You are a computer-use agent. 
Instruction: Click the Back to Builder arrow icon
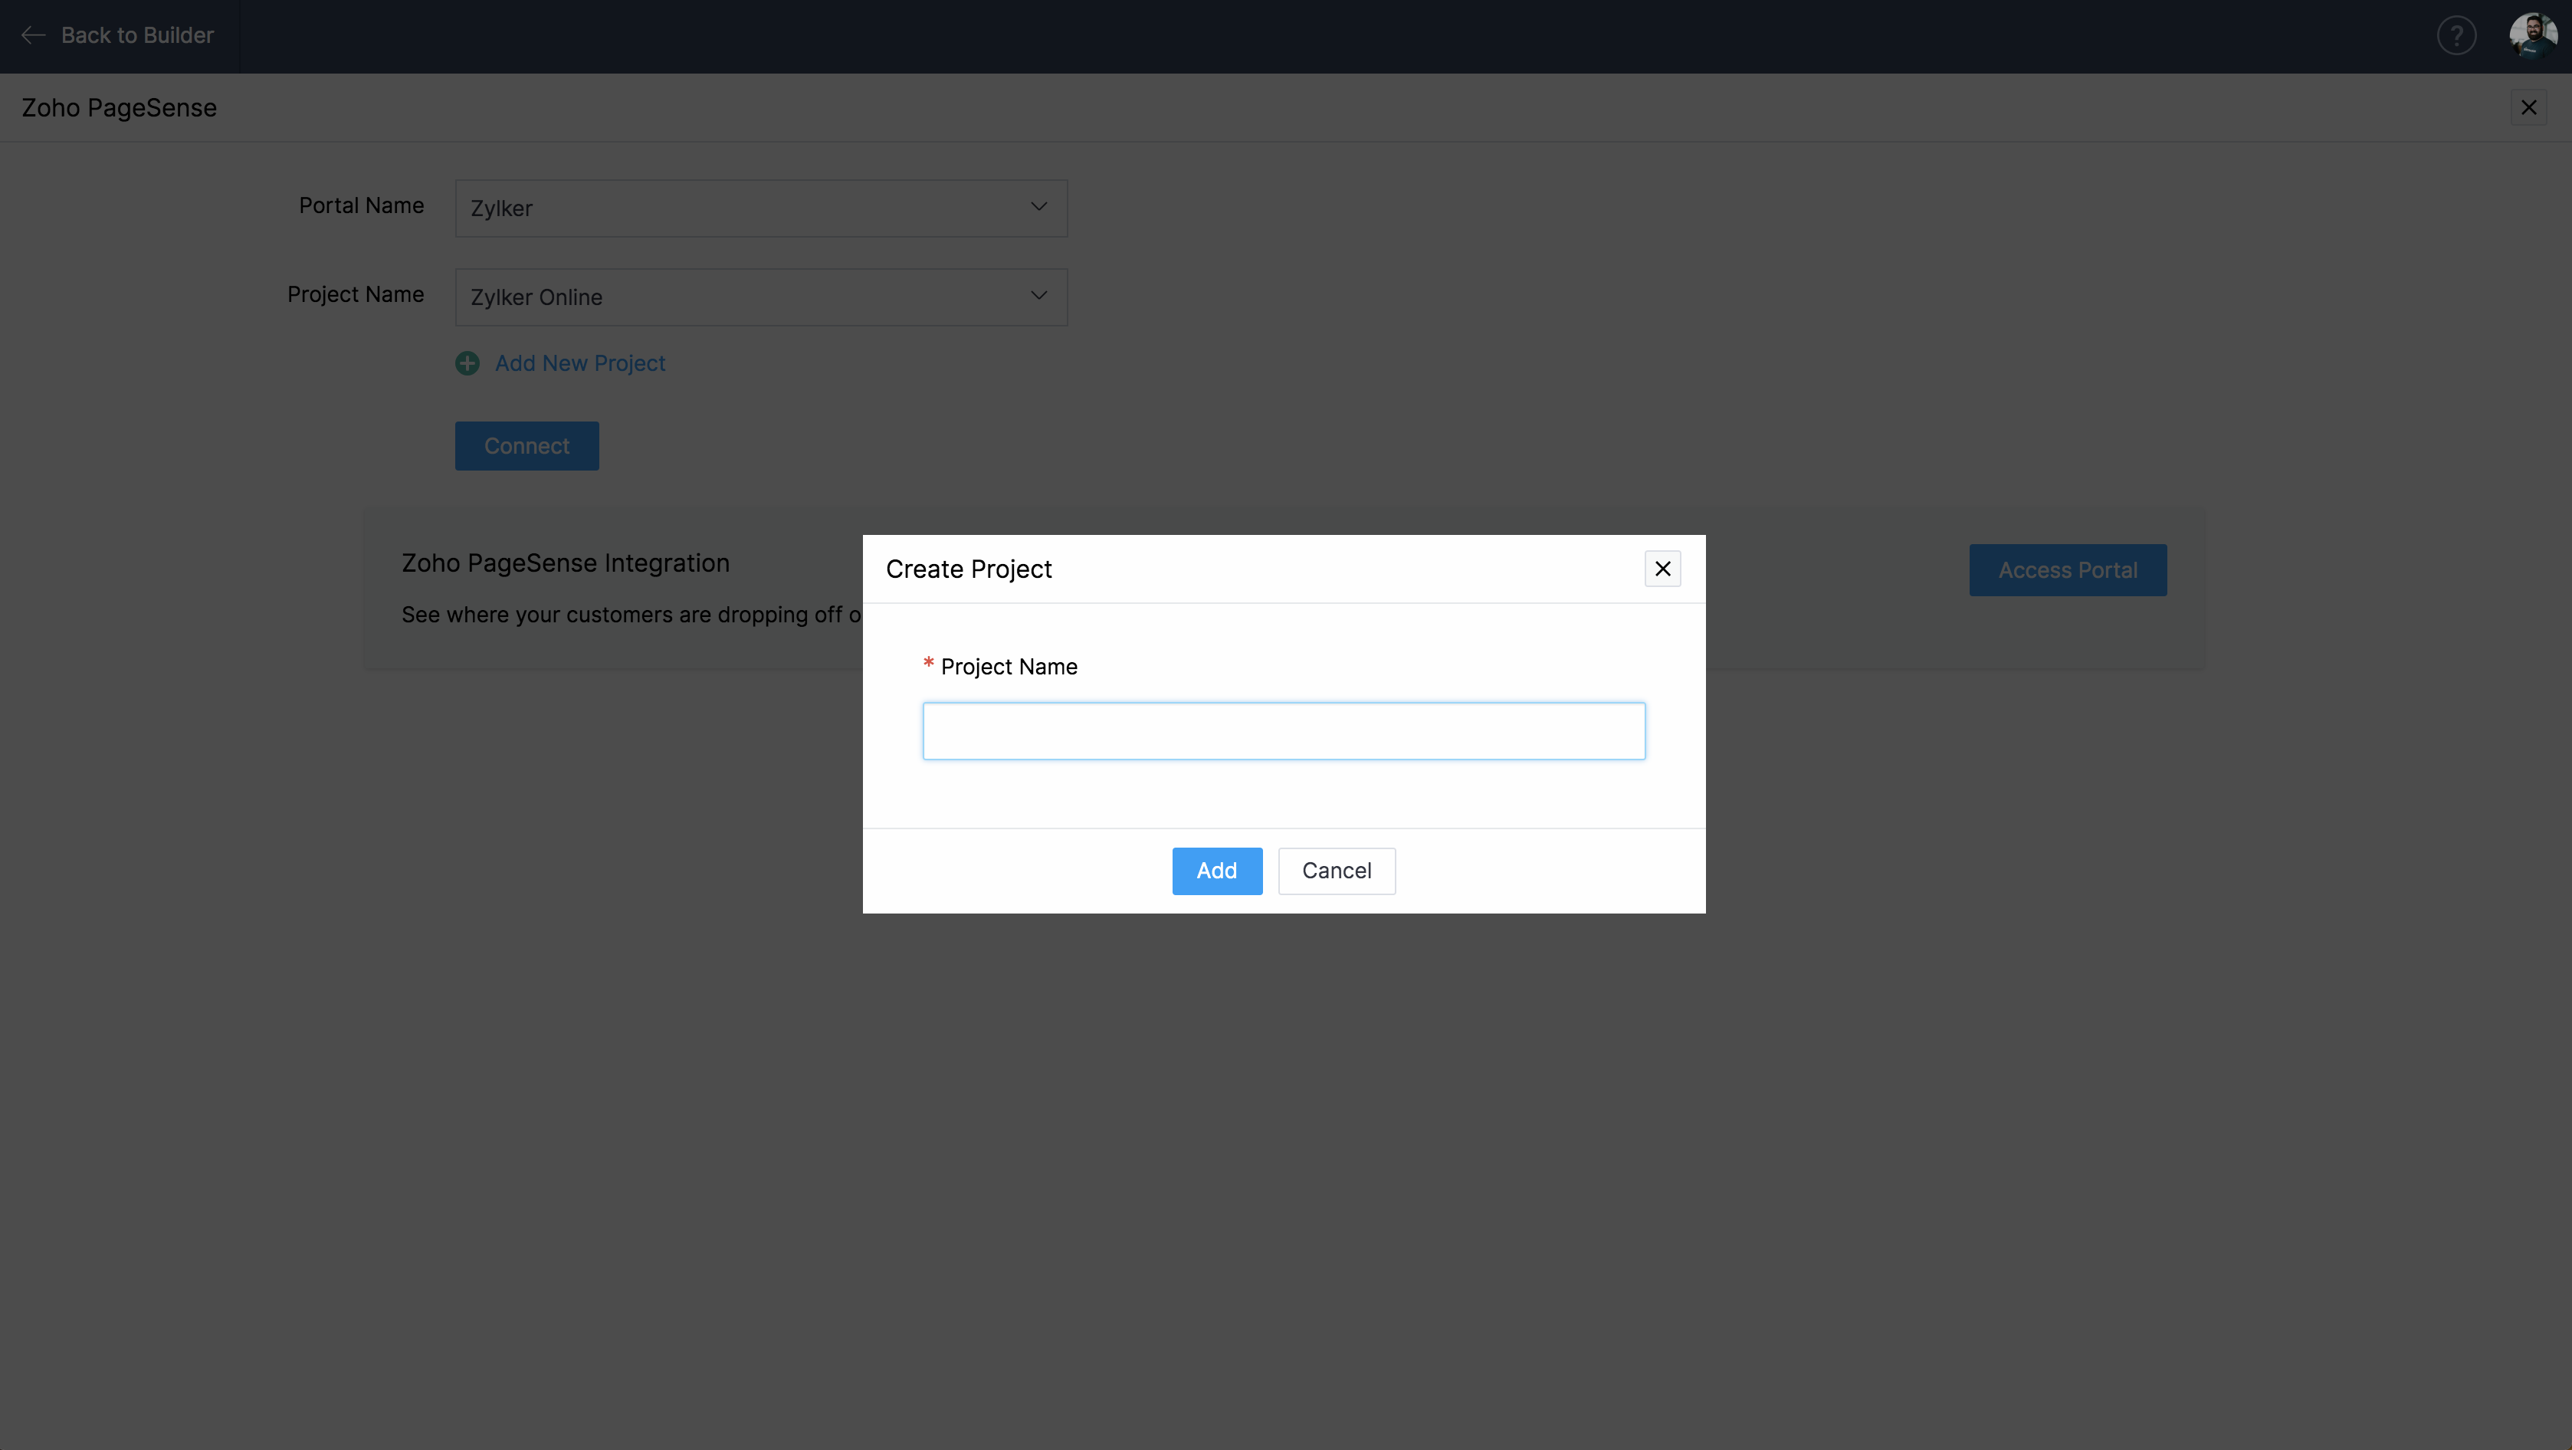(33, 36)
